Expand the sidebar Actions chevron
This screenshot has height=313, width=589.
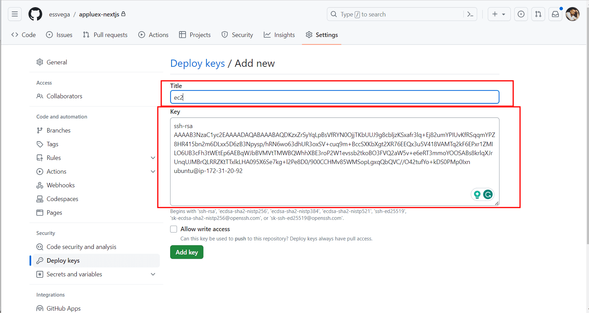point(153,172)
